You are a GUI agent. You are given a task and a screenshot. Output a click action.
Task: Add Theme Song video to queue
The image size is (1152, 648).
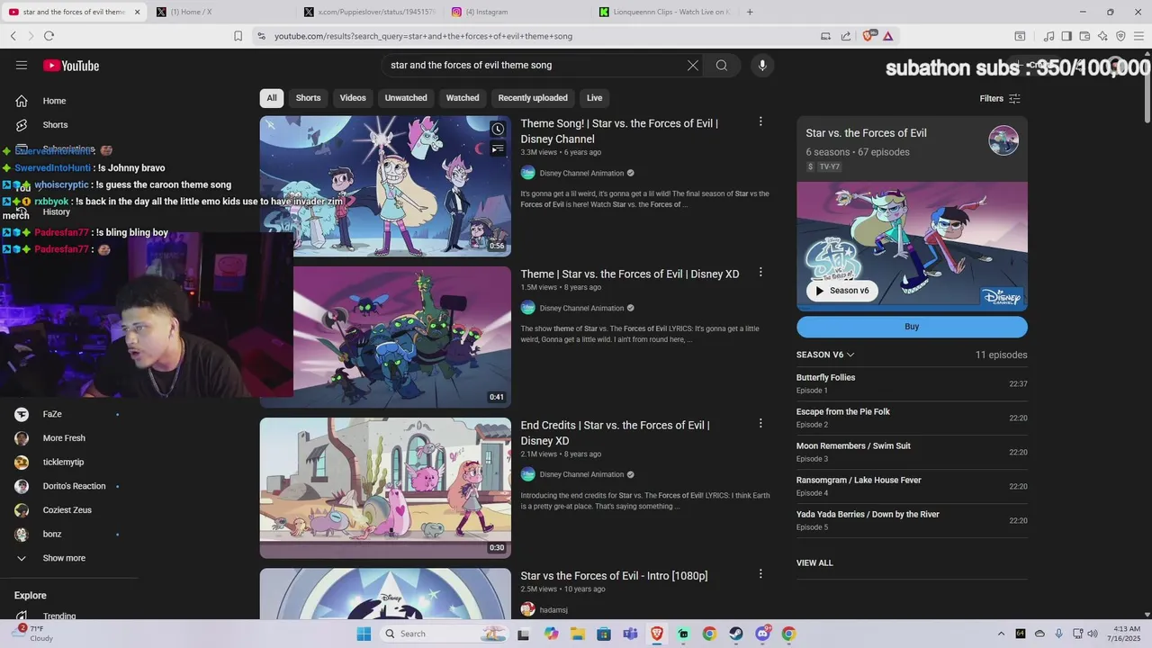(498, 148)
